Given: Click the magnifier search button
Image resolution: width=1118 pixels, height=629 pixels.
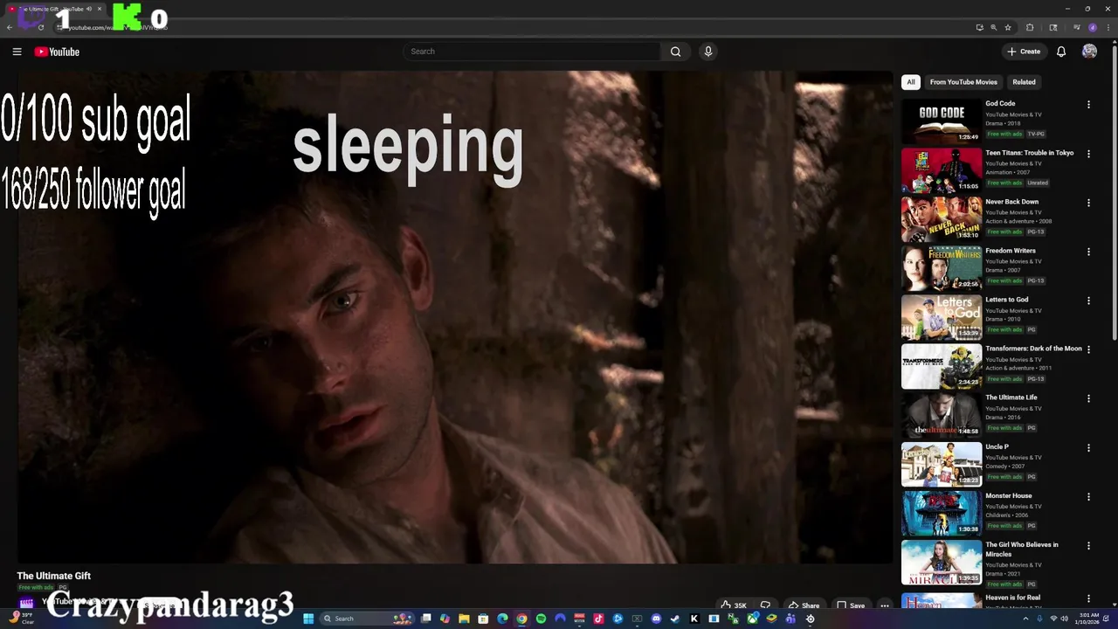Looking at the screenshot, I should [x=675, y=52].
